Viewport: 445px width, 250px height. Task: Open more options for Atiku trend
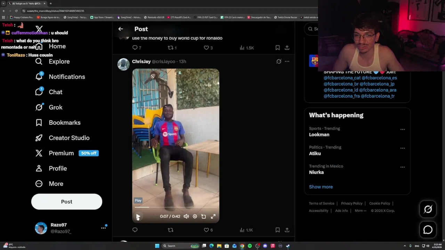click(402, 148)
